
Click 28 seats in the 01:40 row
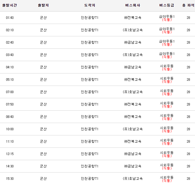pos(188,18)
